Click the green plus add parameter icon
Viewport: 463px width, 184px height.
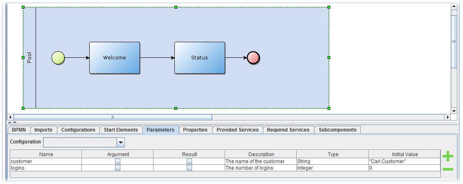[448, 156]
